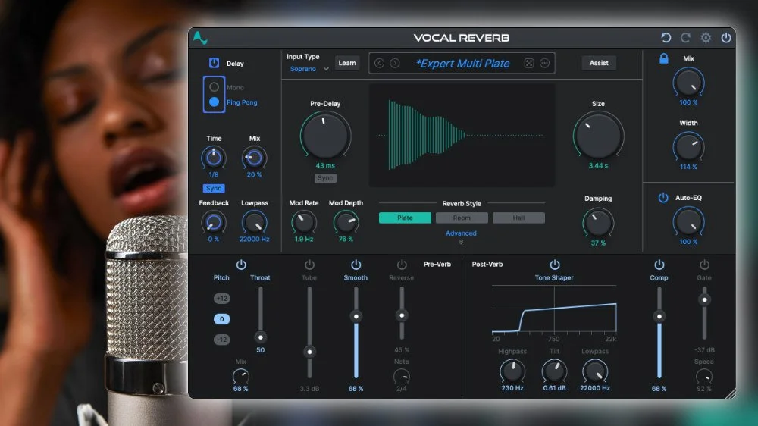Click the Throat slider handle
Screen dimensions: 758x426
click(261, 337)
